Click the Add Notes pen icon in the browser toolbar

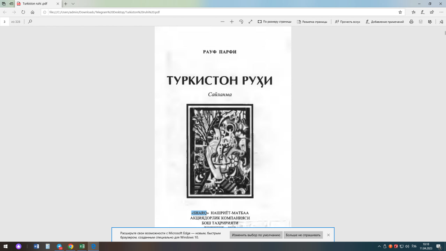click(423, 12)
